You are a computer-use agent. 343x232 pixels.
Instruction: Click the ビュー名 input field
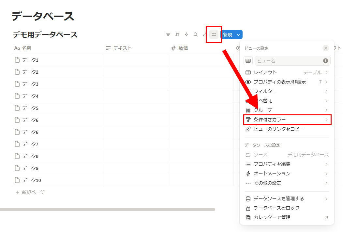pyautogui.click(x=289, y=61)
